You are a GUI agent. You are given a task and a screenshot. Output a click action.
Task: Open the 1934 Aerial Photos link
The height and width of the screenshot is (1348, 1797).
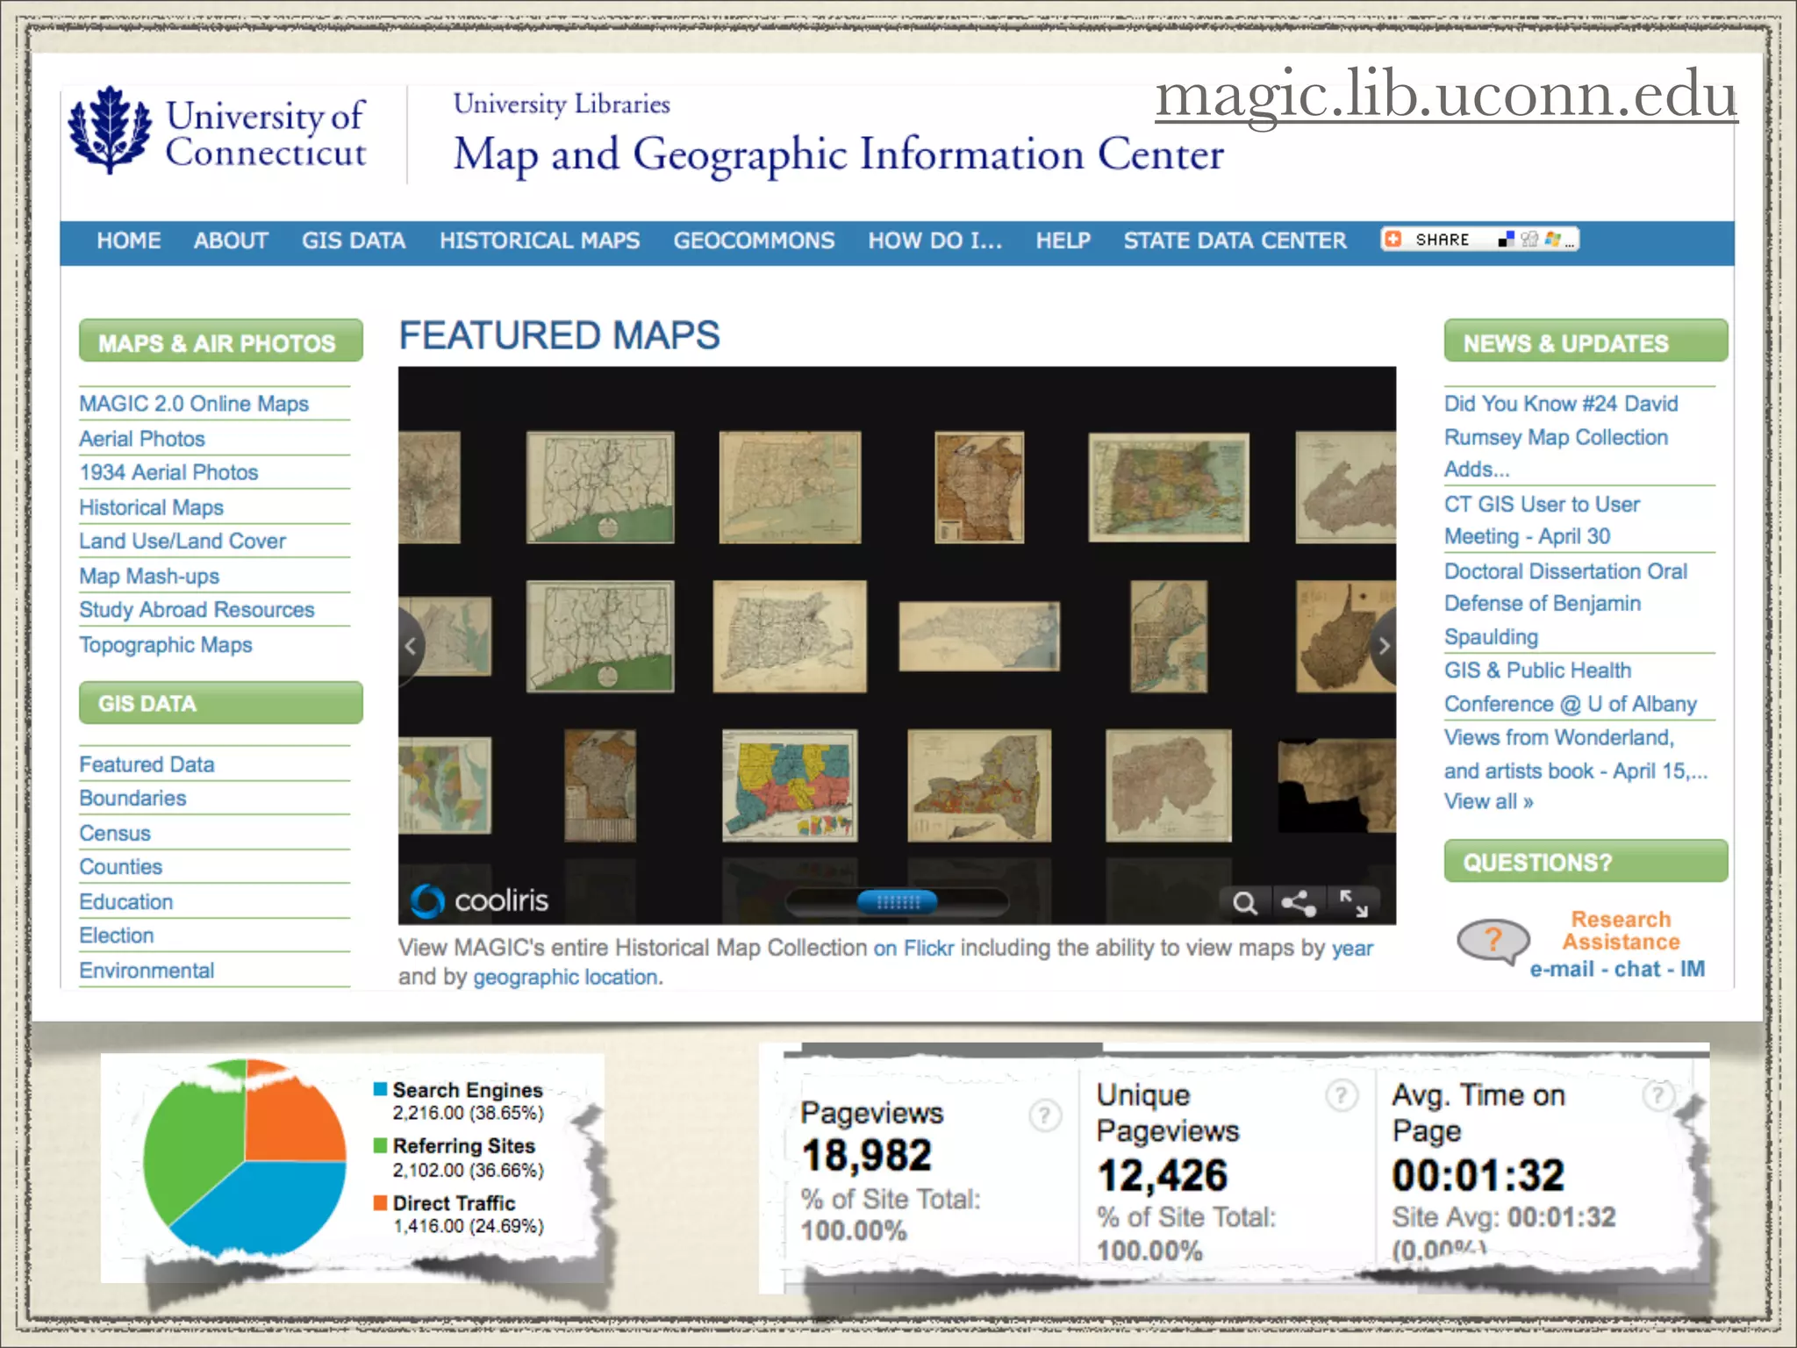coord(168,472)
